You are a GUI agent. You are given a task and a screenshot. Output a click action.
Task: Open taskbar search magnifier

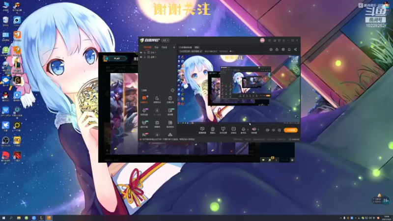tap(11, 218)
